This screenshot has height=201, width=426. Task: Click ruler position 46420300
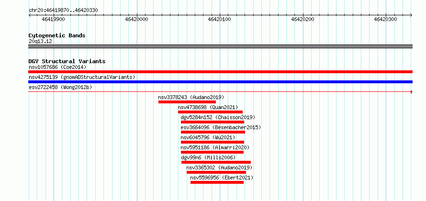385,19
